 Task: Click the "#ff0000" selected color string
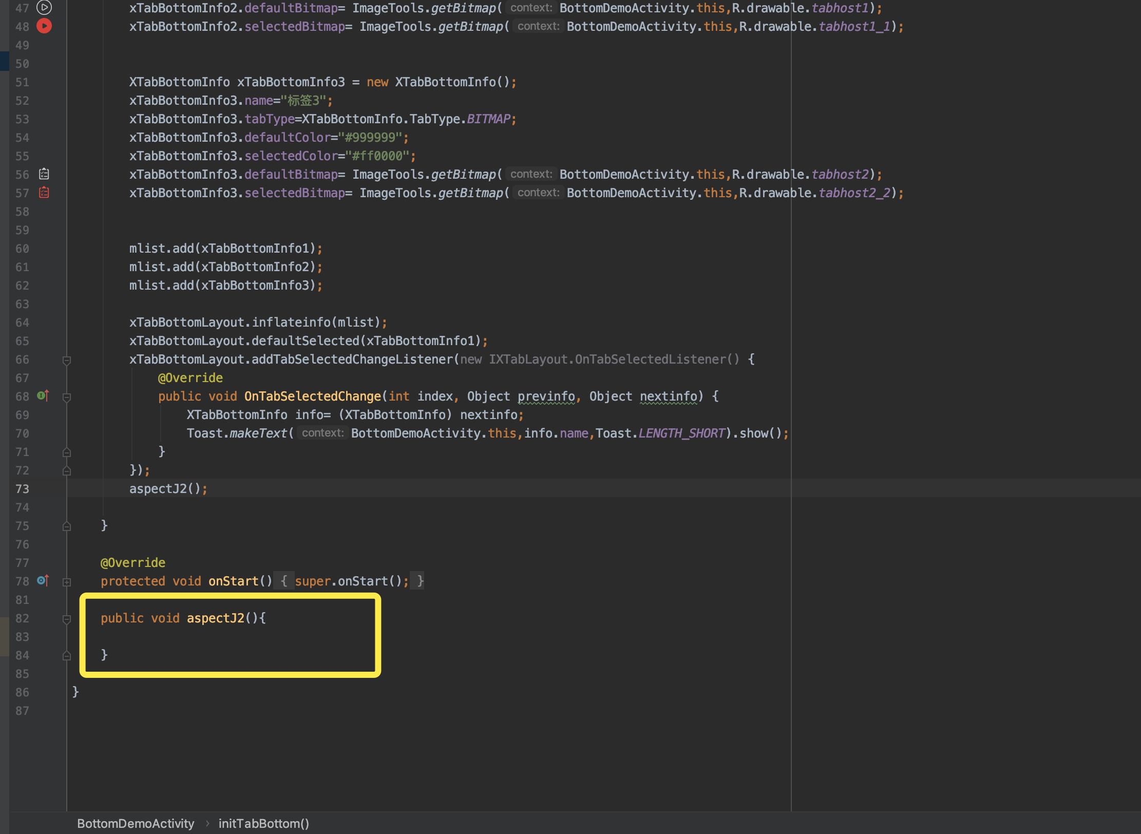[377, 156]
